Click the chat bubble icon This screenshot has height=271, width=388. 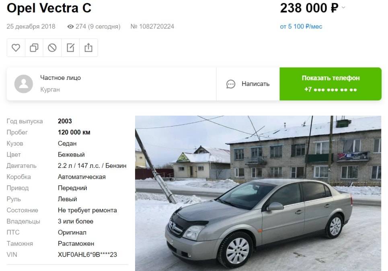(x=231, y=84)
